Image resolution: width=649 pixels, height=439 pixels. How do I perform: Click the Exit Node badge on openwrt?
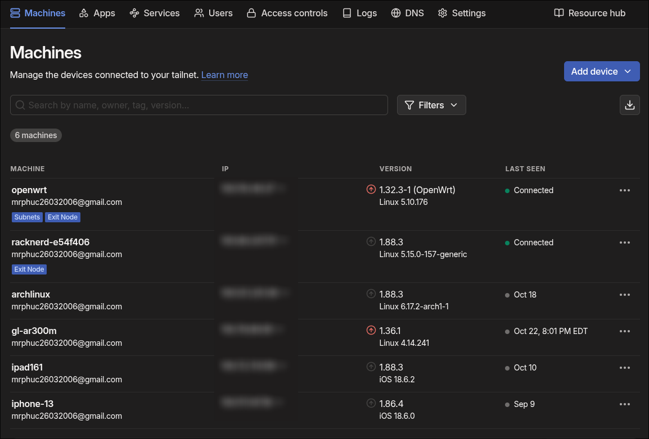[62, 217]
